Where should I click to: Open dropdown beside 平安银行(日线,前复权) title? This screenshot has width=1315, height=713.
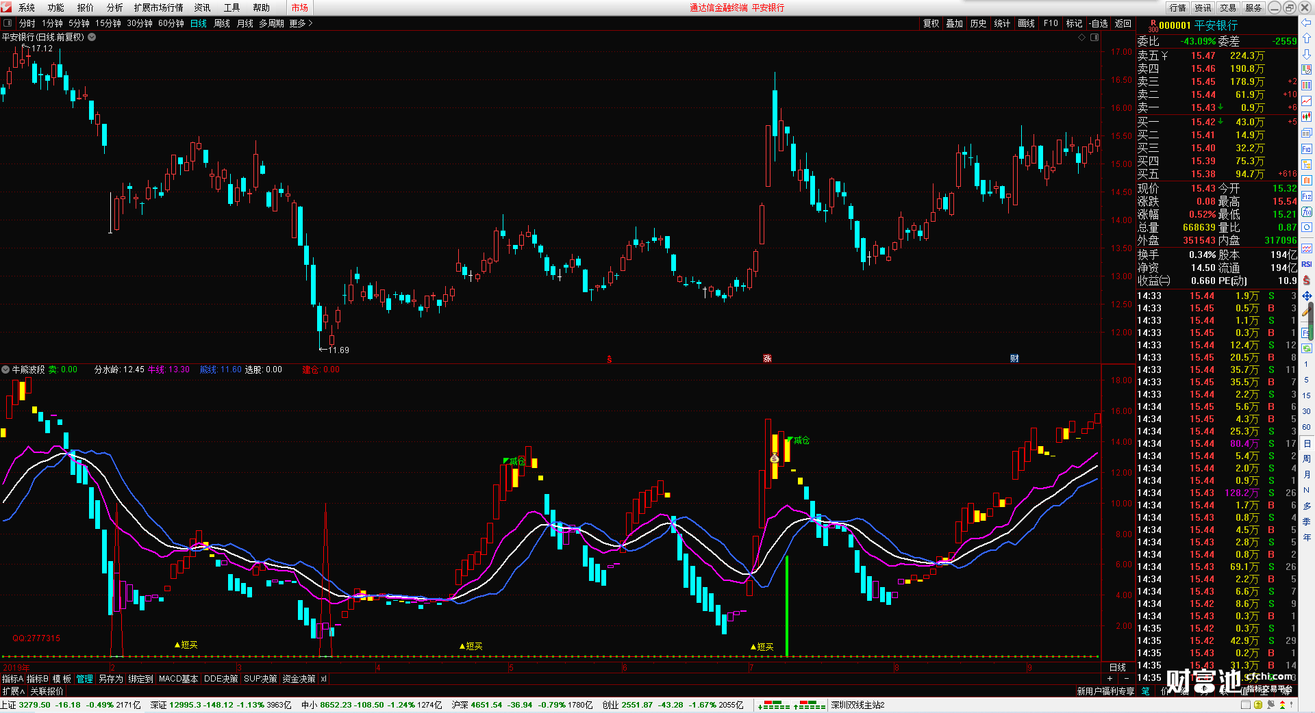click(92, 37)
